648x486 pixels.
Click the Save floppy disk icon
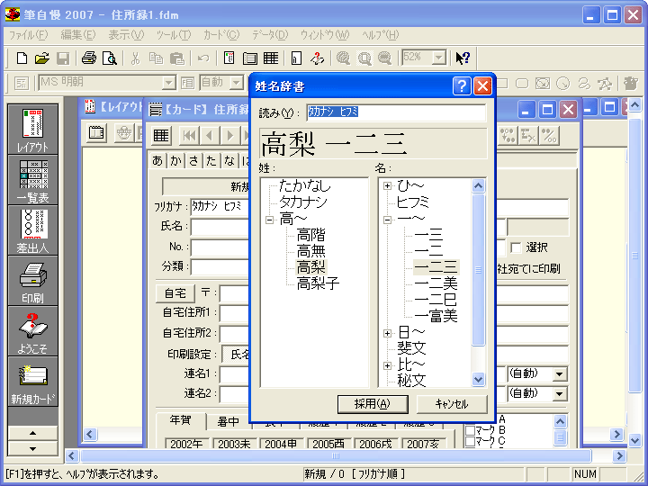coord(63,58)
